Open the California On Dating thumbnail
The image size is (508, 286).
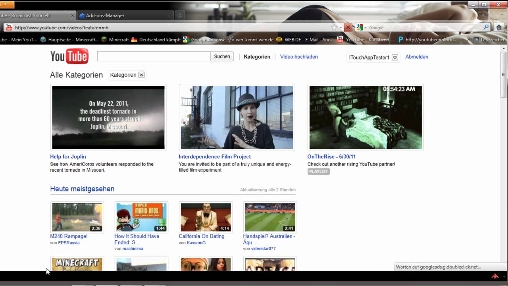point(206,217)
